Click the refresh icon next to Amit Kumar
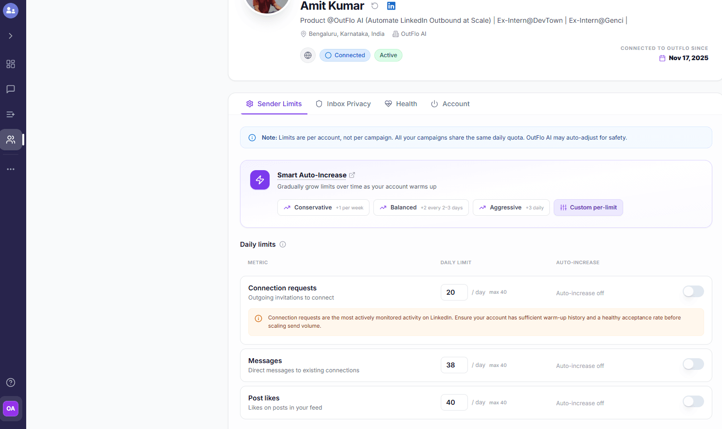Viewport: 722px width, 429px height. (x=375, y=6)
